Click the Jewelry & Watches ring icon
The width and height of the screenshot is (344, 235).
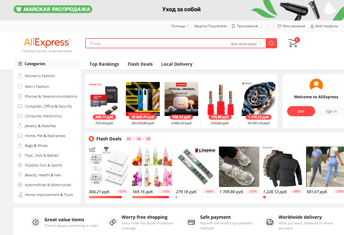20,126
